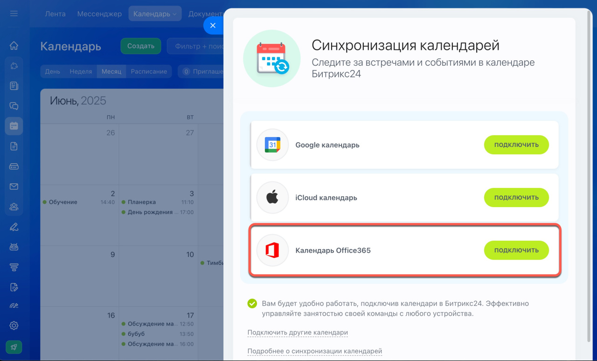Image resolution: width=597 pixels, height=361 pixels.
Task: Click the Июнь, 2025 month title
Action: 78,100
